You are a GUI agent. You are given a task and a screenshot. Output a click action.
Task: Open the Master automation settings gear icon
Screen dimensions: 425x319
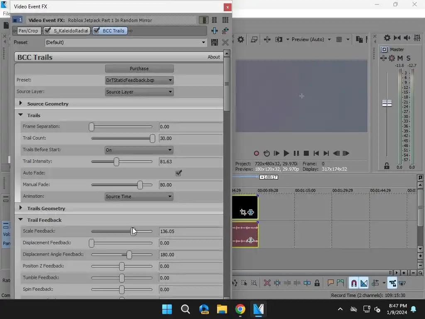pos(392,58)
